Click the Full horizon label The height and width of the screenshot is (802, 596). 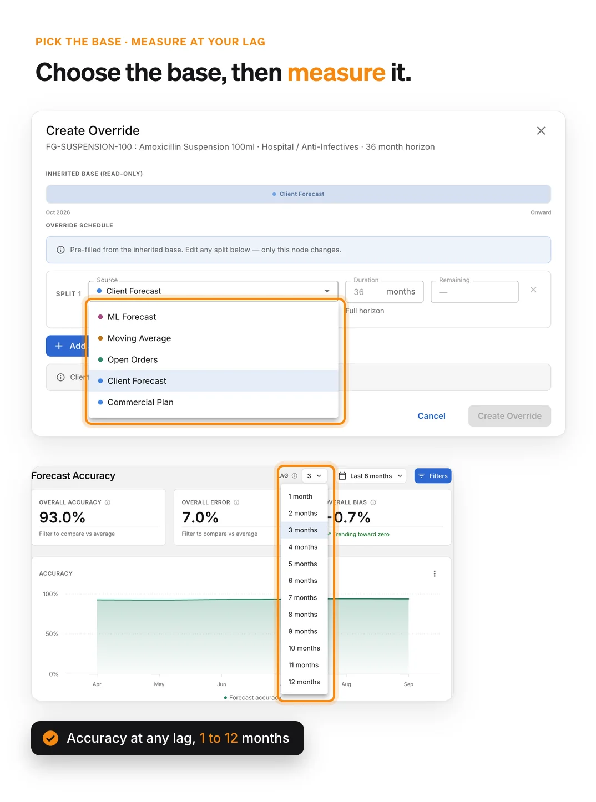(x=365, y=311)
